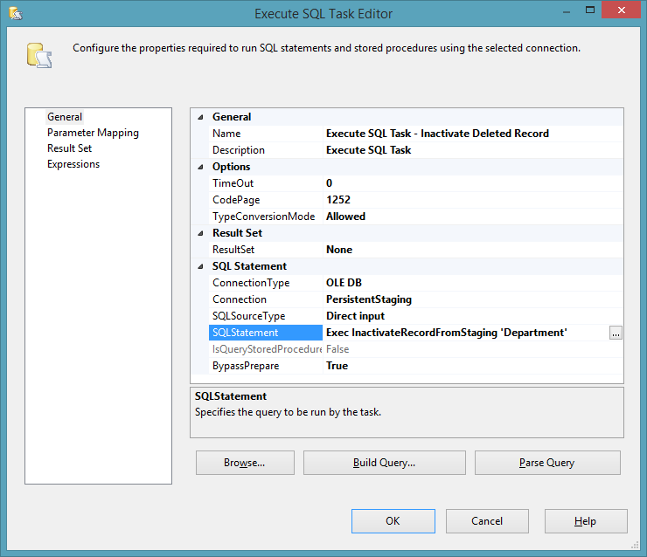This screenshot has height=557, width=647.
Task: Close the Execute SQL Task Editor dialog
Action: point(621,10)
